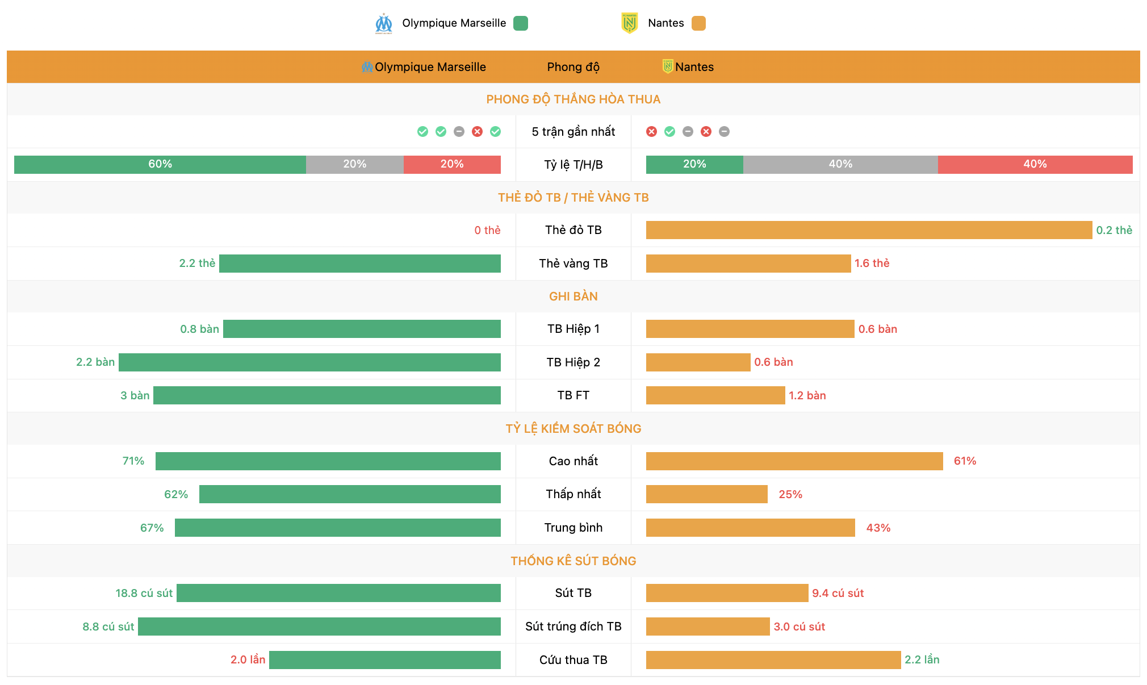Click Nantes' fourth match loss icon
This screenshot has width=1147, height=685.
[x=706, y=132]
